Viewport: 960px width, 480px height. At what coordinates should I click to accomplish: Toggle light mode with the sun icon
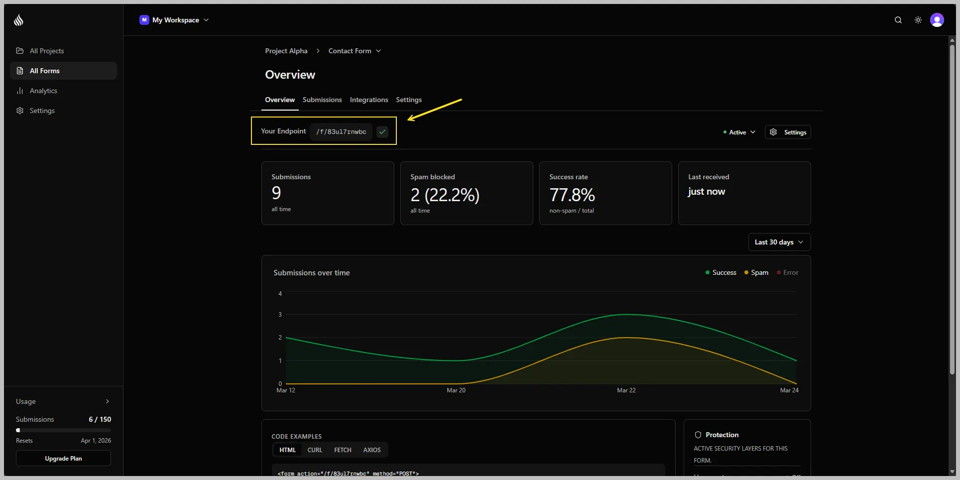coord(918,20)
